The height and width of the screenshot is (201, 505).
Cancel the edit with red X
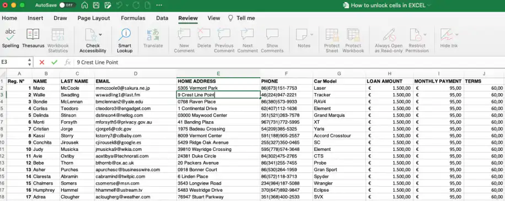point(42,62)
